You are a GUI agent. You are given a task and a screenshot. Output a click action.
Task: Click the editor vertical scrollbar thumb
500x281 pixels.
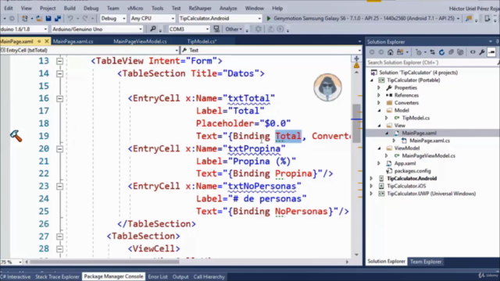pyautogui.click(x=356, y=123)
